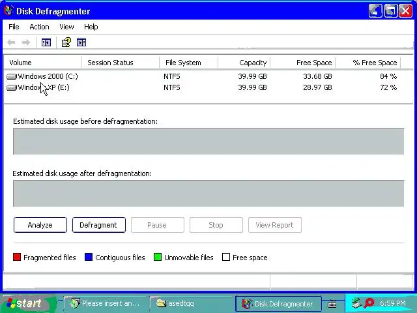The image size is (417, 313).
Task: Sort by the Free Space column header
Action: click(x=302, y=63)
